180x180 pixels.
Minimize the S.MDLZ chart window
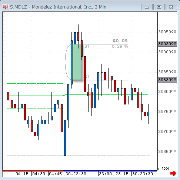pos(147,7)
